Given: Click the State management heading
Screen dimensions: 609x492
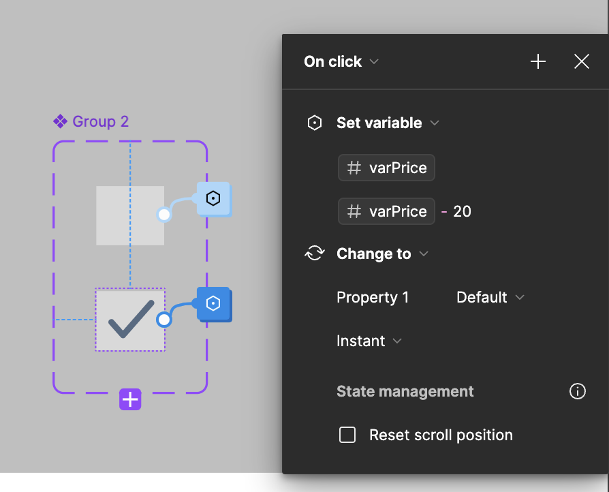Looking at the screenshot, I should (405, 391).
